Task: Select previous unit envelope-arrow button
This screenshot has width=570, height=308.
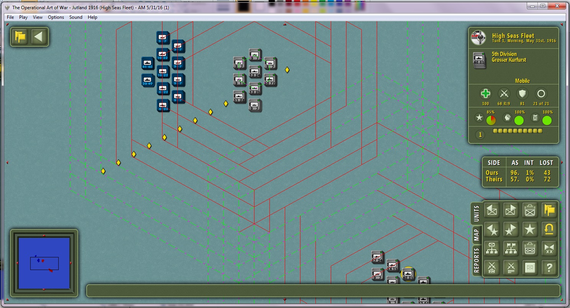Action: 492,210
